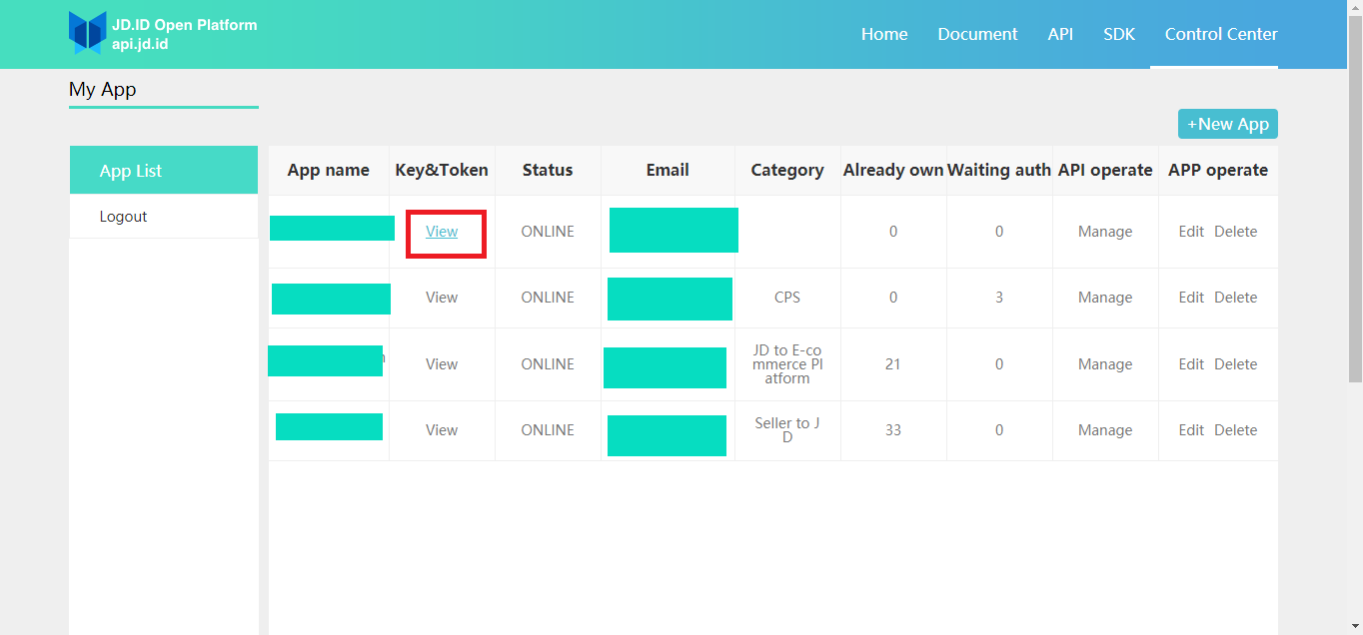
Task: Edit the JD to E-commerce Platform app
Action: 1191,364
